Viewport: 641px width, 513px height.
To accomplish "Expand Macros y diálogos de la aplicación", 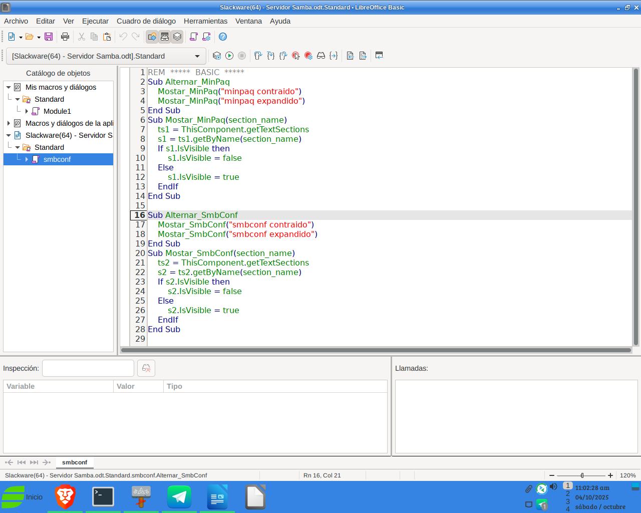I will point(9,123).
